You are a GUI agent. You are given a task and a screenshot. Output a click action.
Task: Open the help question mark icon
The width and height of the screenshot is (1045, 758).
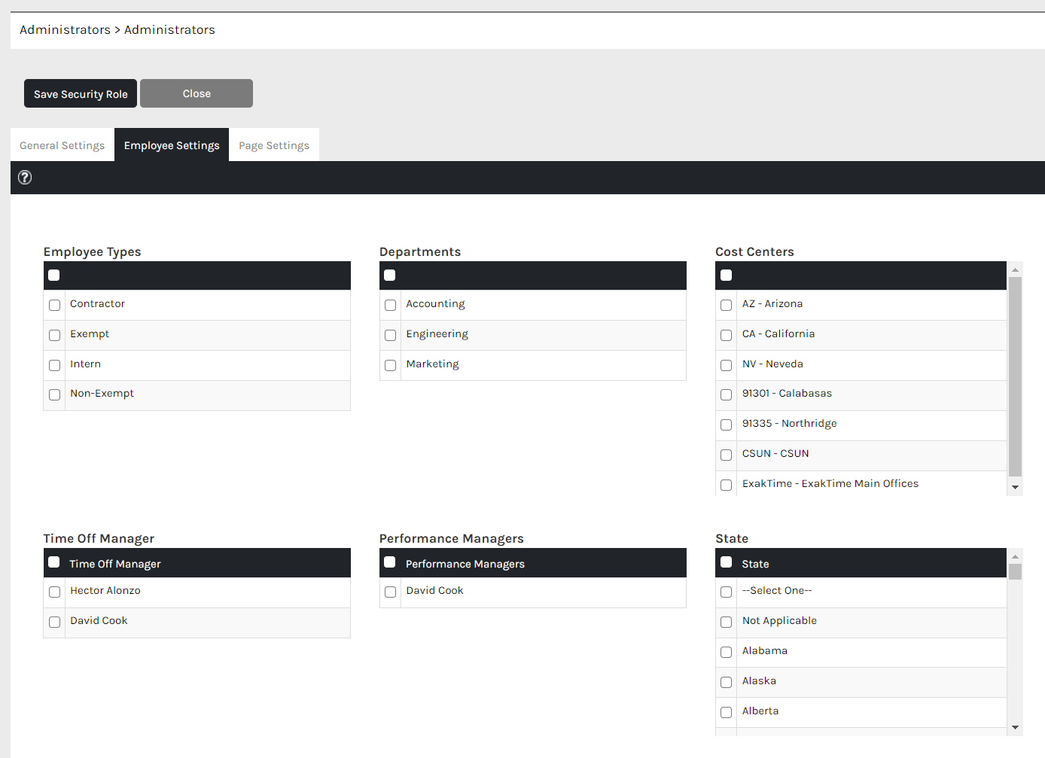pos(25,178)
